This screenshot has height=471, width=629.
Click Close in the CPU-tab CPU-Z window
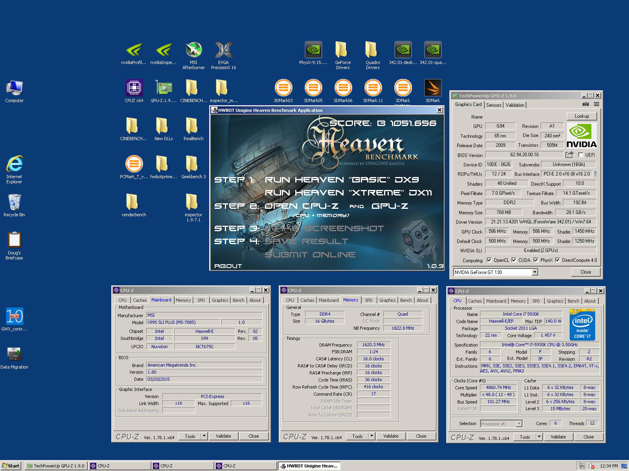[589, 437]
